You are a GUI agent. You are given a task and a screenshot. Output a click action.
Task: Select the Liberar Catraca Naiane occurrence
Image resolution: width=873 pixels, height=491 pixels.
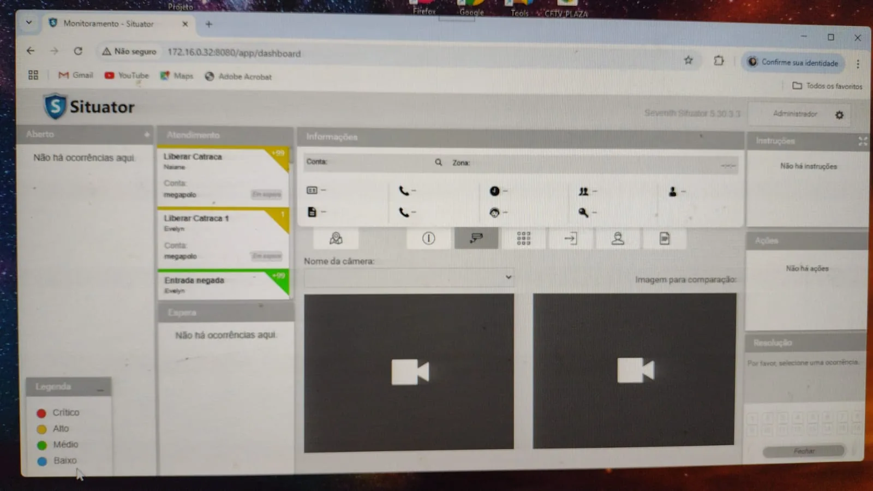(x=223, y=176)
